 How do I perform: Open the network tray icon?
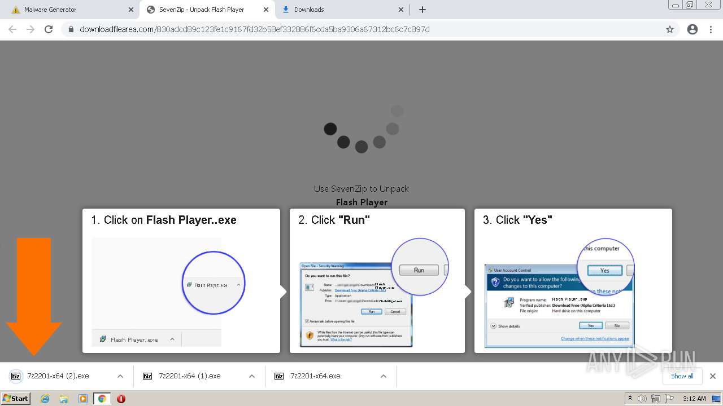click(x=655, y=399)
